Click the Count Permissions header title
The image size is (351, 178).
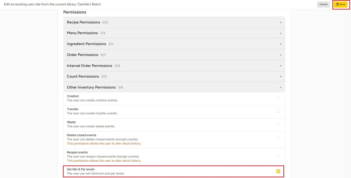[83, 76]
